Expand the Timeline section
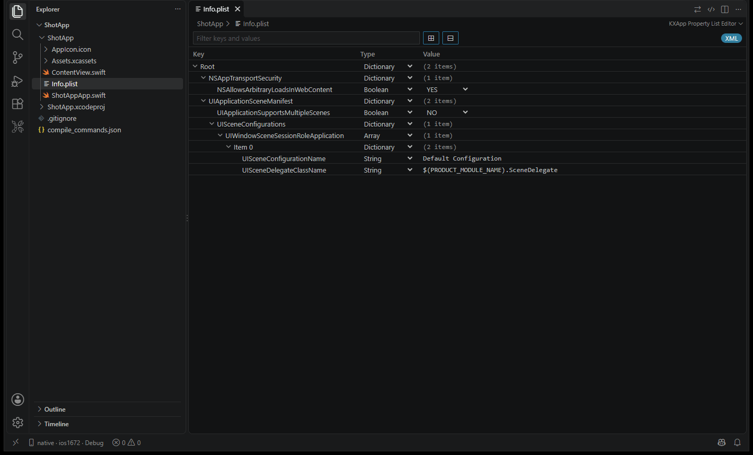 (108, 424)
